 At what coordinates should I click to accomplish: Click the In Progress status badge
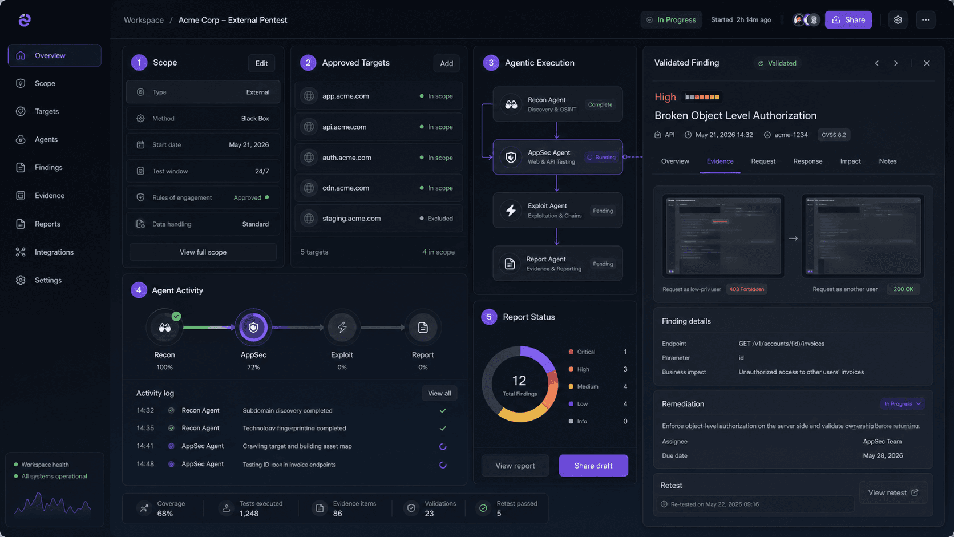point(671,19)
